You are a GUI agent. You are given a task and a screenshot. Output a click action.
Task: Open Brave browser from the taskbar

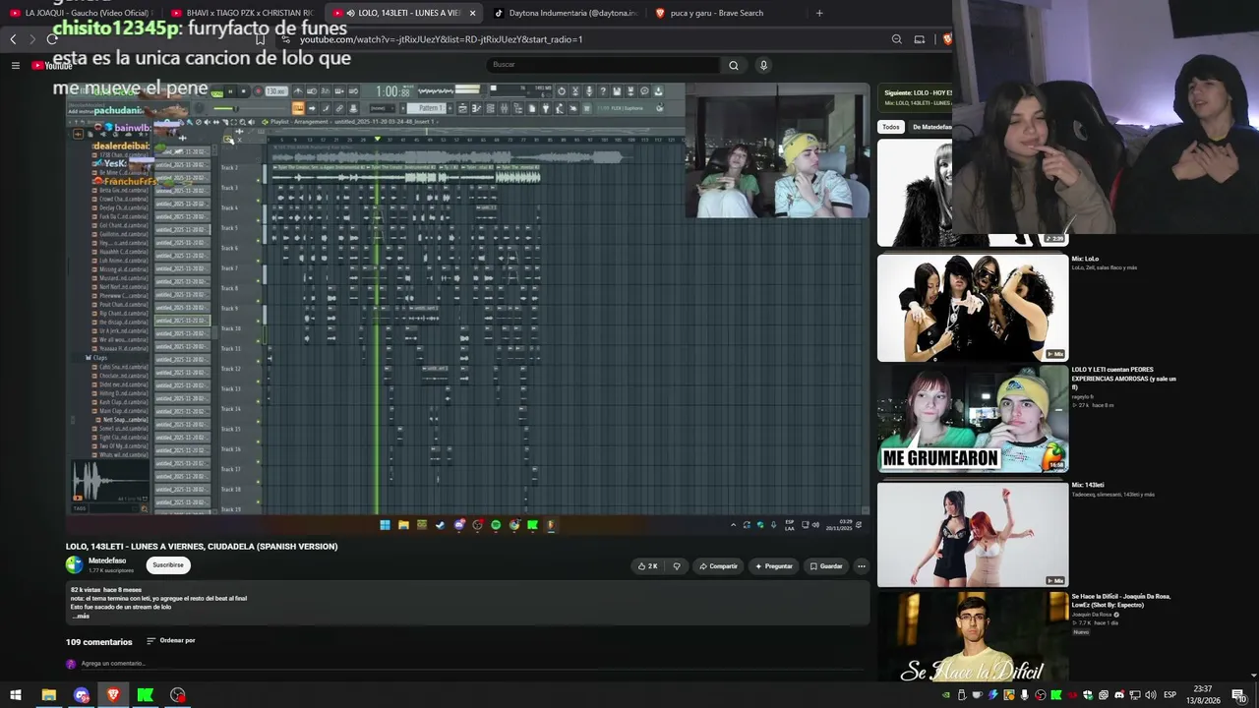[x=113, y=695]
